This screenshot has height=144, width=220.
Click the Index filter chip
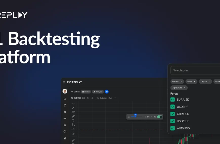coord(217,81)
